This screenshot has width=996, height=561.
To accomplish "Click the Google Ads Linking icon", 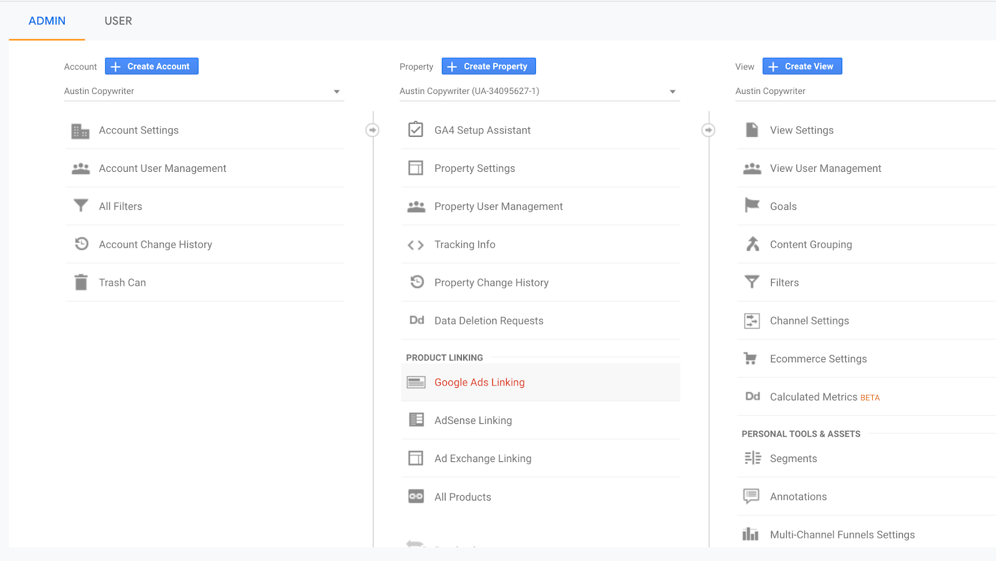I will [x=416, y=382].
